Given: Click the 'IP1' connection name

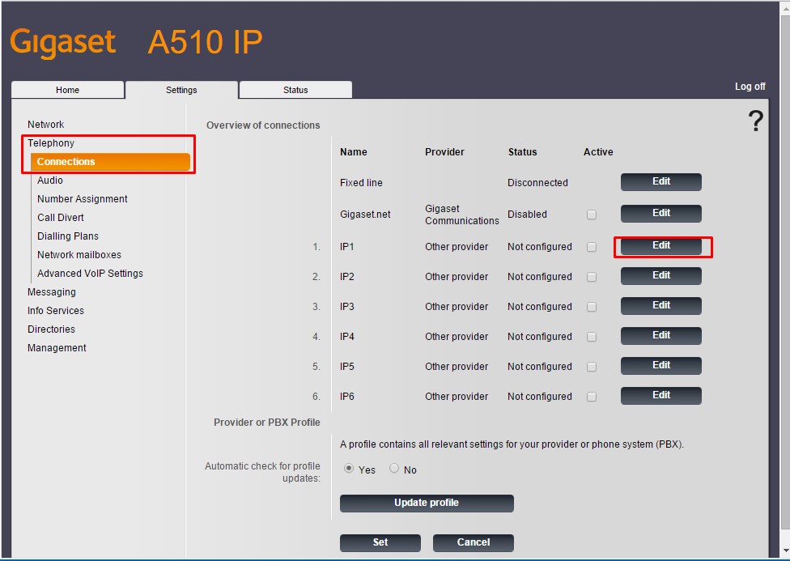Looking at the screenshot, I should [347, 247].
